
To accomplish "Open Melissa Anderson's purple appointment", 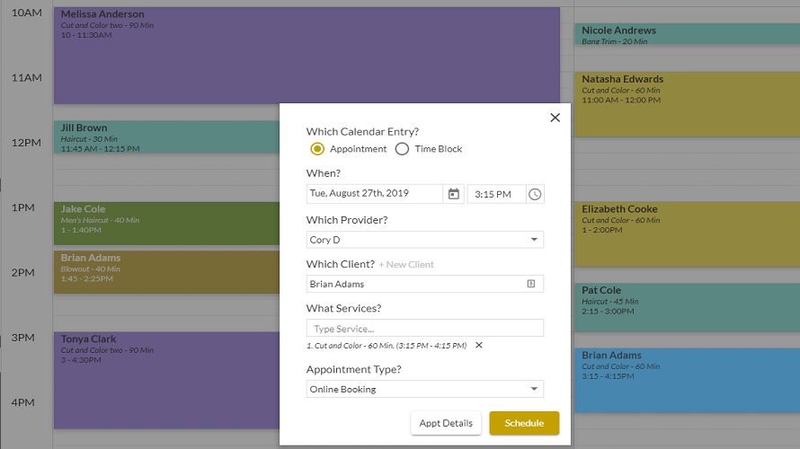I will (307, 56).
